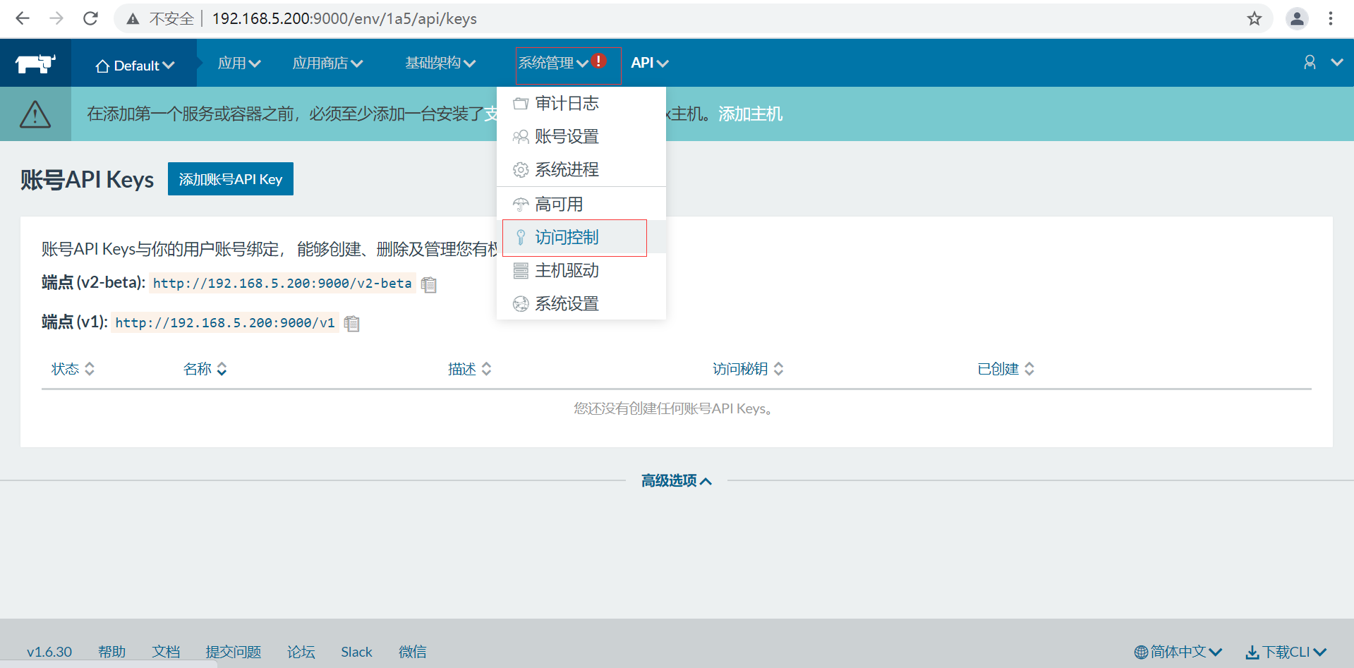Open the browser profile avatar
1354x668 pixels.
point(1297,18)
